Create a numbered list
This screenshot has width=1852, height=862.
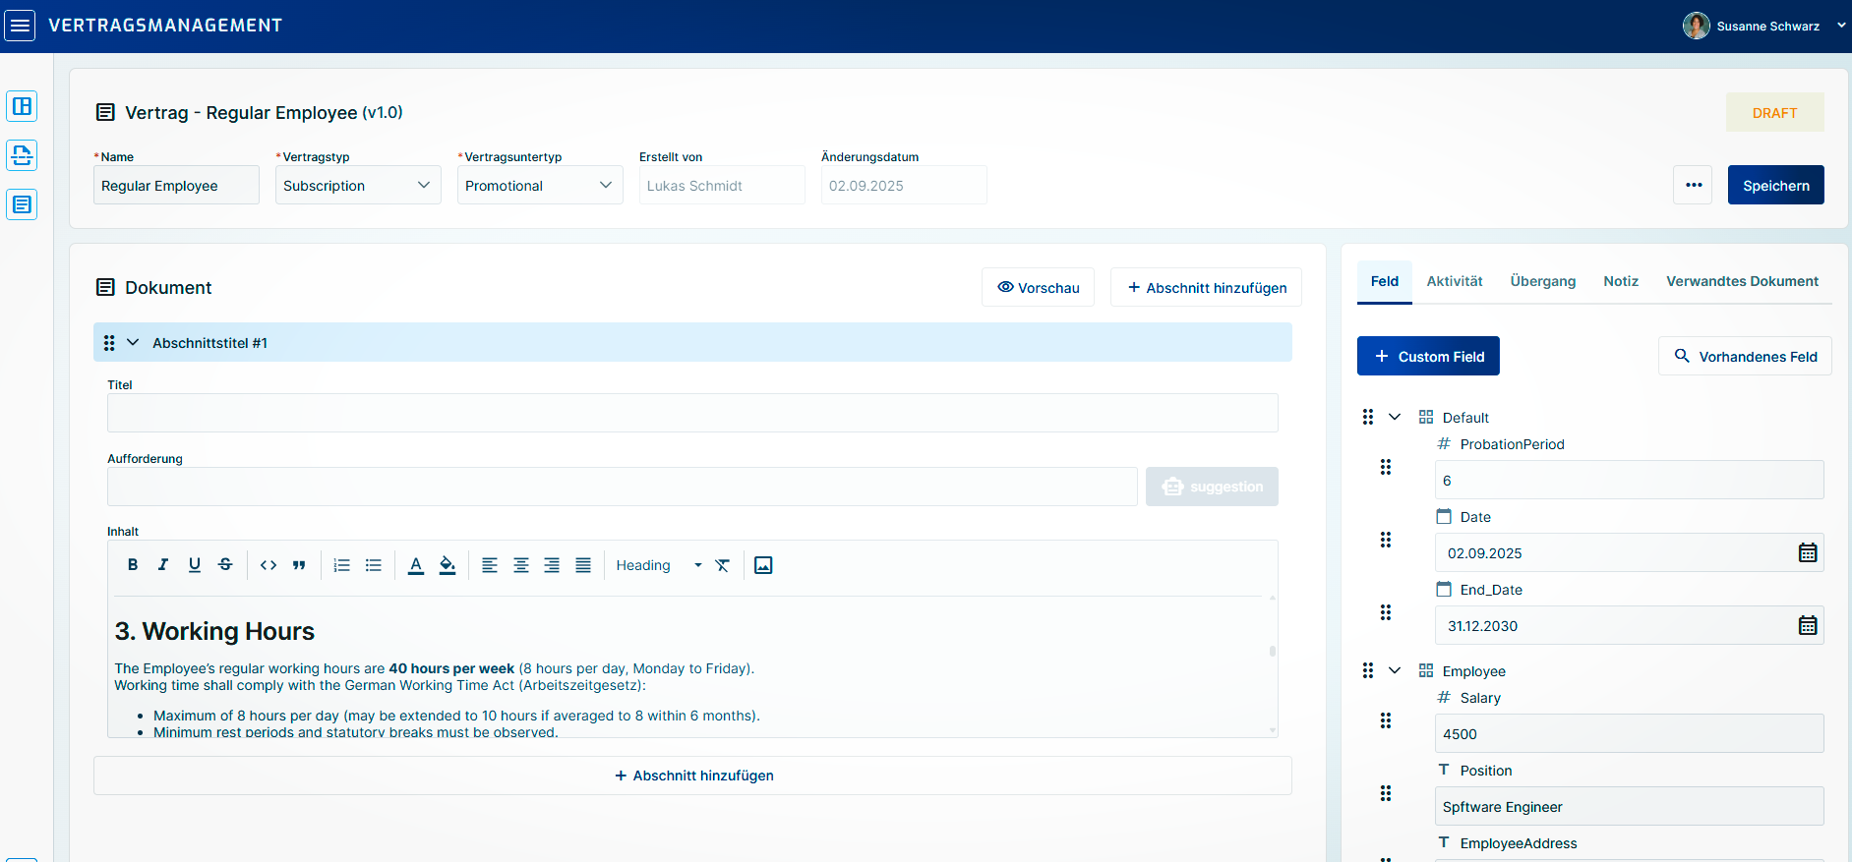[342, 565]
